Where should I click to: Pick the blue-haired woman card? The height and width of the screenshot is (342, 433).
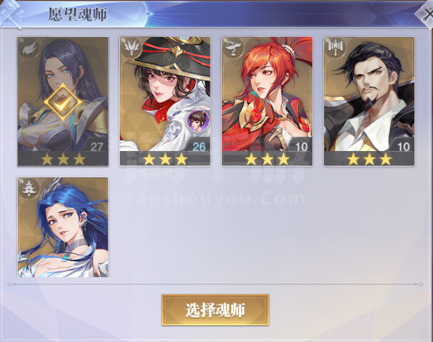click(x=63, y=227)
